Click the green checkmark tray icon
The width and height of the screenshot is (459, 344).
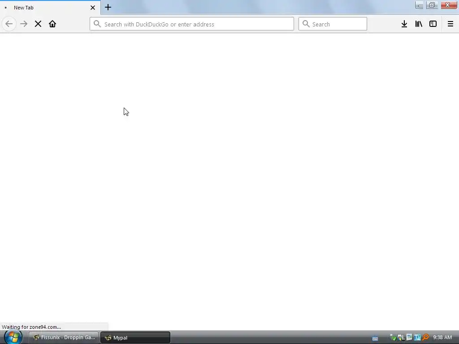(x=393, y=338)
